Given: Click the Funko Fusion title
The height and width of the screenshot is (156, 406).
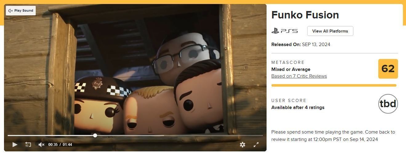Looking at the screenshot, I should pos(305,15).
